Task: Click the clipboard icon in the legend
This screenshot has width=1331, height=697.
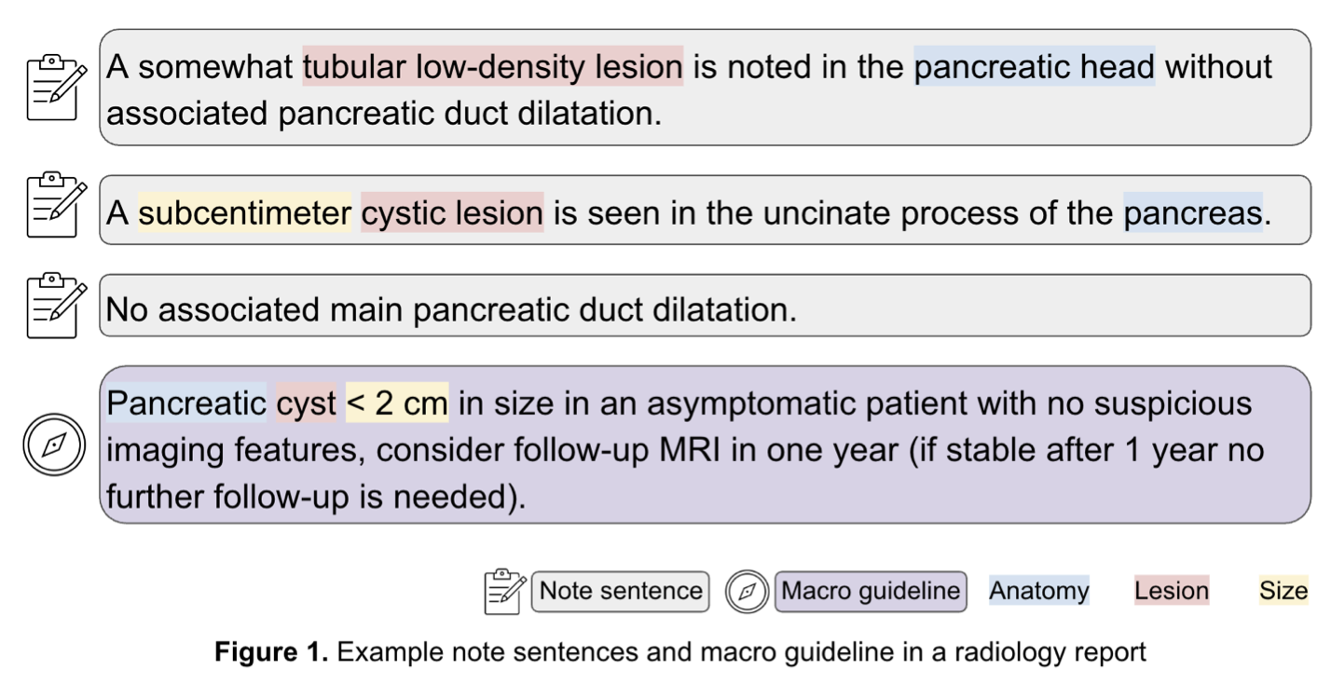Action: point(505,591)
